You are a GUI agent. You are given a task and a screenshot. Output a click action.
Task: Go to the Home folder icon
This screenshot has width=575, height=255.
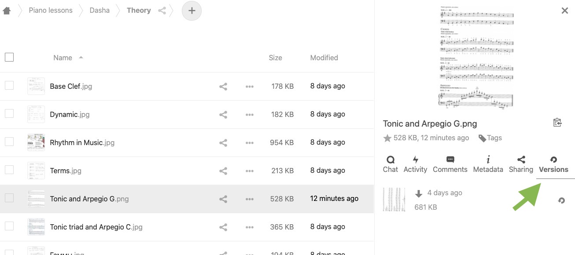point(7,11)
